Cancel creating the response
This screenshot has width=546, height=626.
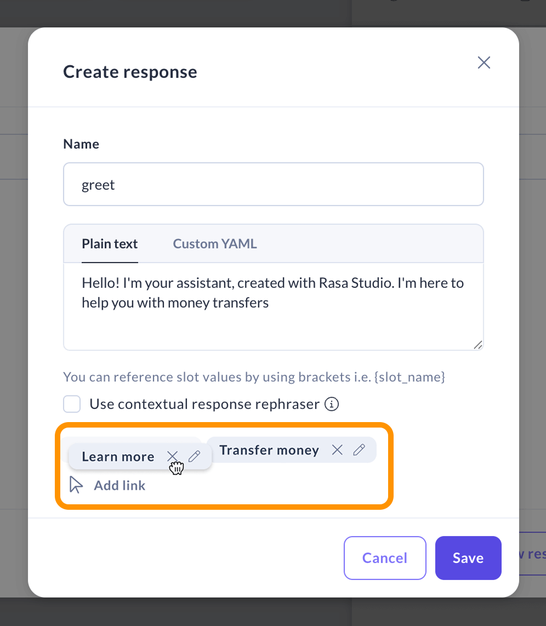pyautogui.click(x=385, y=558)
